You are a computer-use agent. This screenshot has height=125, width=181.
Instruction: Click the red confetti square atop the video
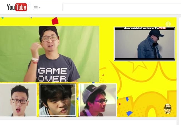pos(55,21)
